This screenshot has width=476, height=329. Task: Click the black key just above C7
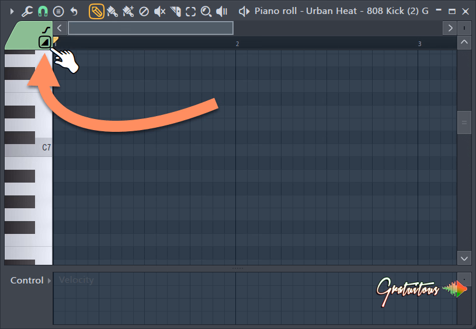(x=20, y=138)
